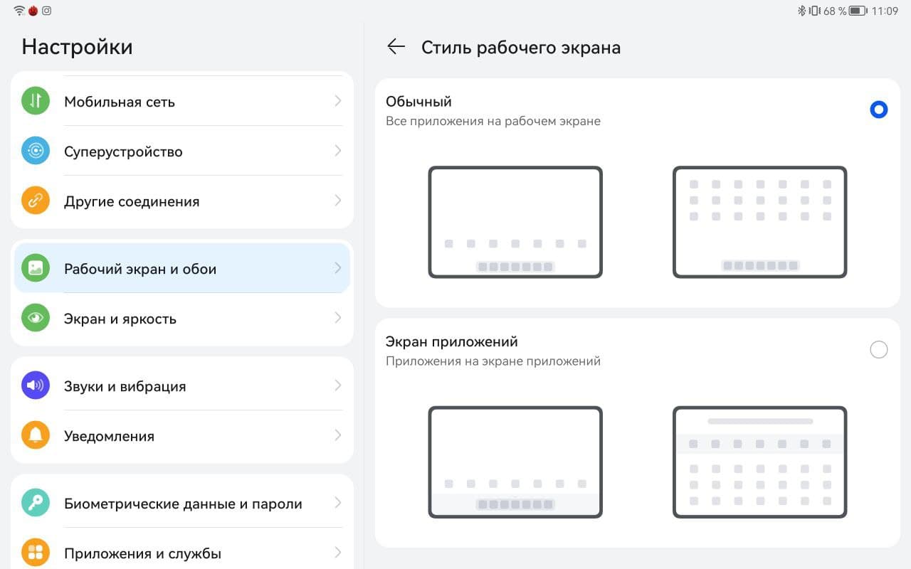Go back using the arrow icon
911x569 pixels.
click(x=396, y=47)
